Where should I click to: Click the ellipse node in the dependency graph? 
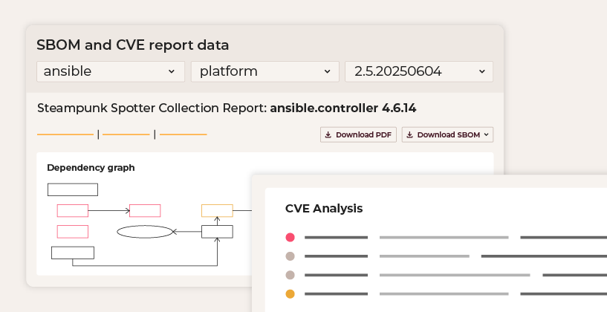[x=145, y=232]
